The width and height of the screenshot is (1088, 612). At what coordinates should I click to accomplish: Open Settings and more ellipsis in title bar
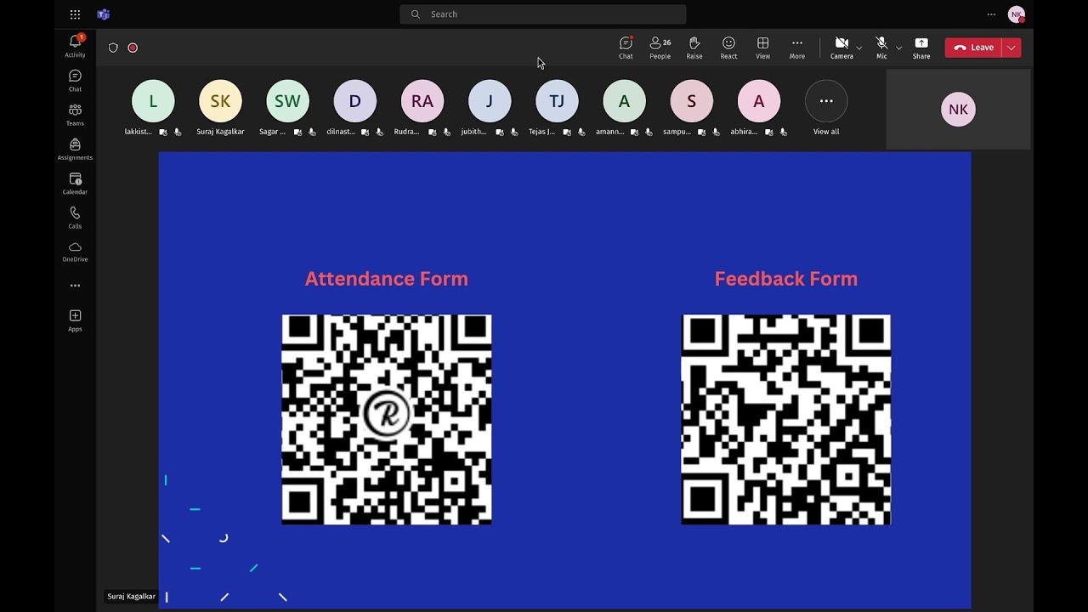click(991, 14)
